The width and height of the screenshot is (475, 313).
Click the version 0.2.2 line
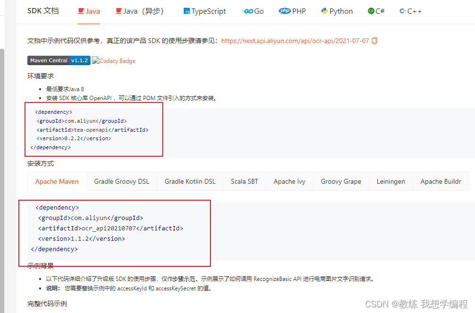(x=74, y=138)
